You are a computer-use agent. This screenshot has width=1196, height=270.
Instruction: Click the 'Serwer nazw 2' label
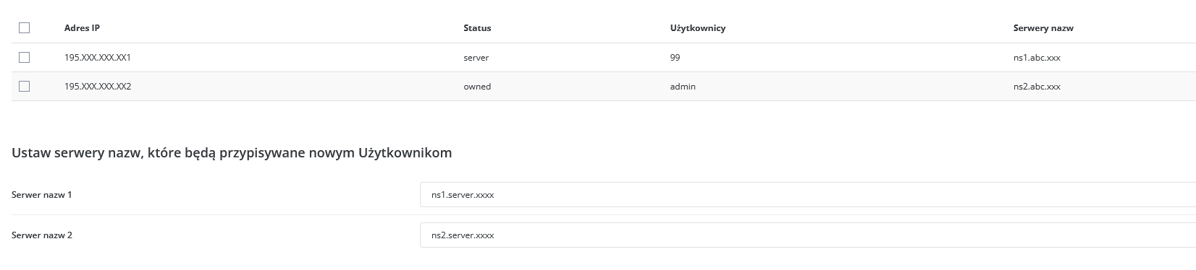(42, 235)
